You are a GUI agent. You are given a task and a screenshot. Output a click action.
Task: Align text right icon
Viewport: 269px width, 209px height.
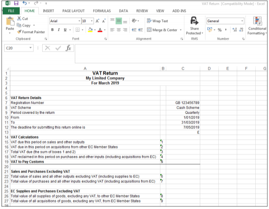coord(125,30)
